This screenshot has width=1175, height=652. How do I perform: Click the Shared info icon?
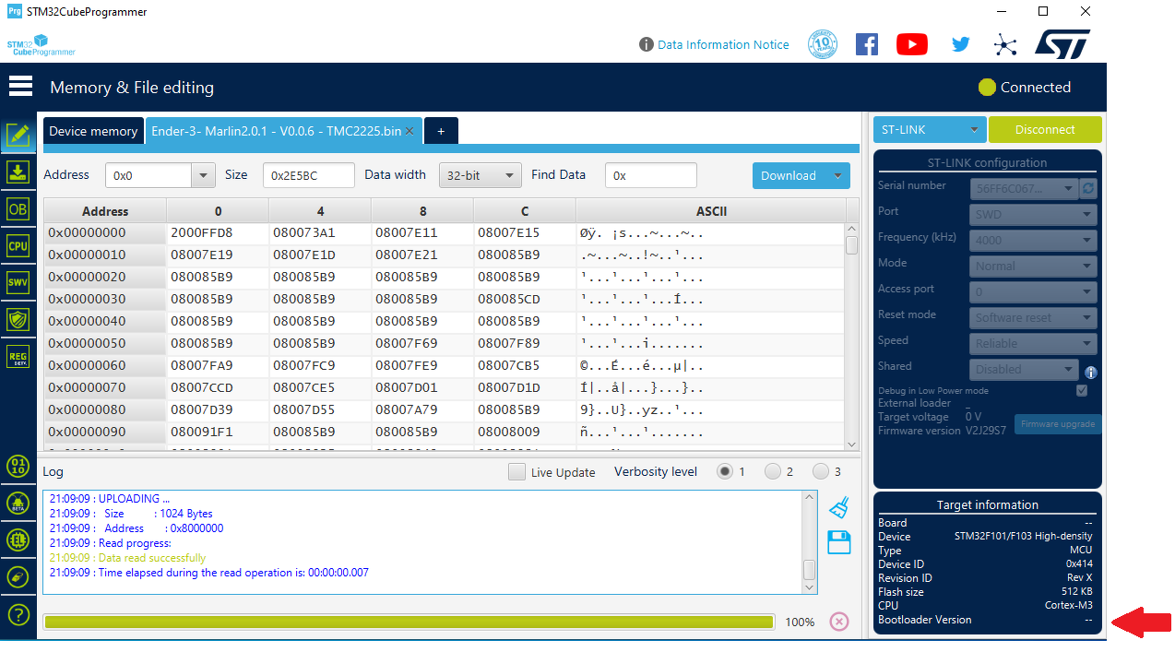pos(1091,373)
